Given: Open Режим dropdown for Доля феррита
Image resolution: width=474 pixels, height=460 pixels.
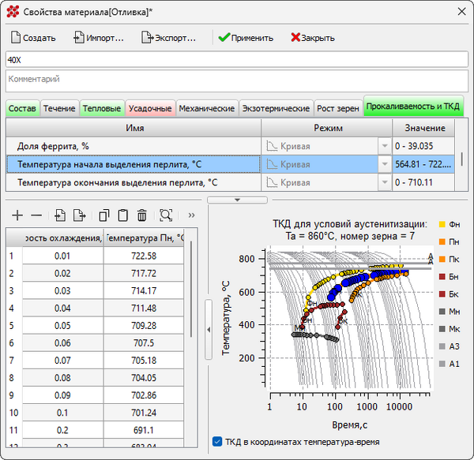Looking at the screenshot, I should pyautogui.click(x=385, y=146).
